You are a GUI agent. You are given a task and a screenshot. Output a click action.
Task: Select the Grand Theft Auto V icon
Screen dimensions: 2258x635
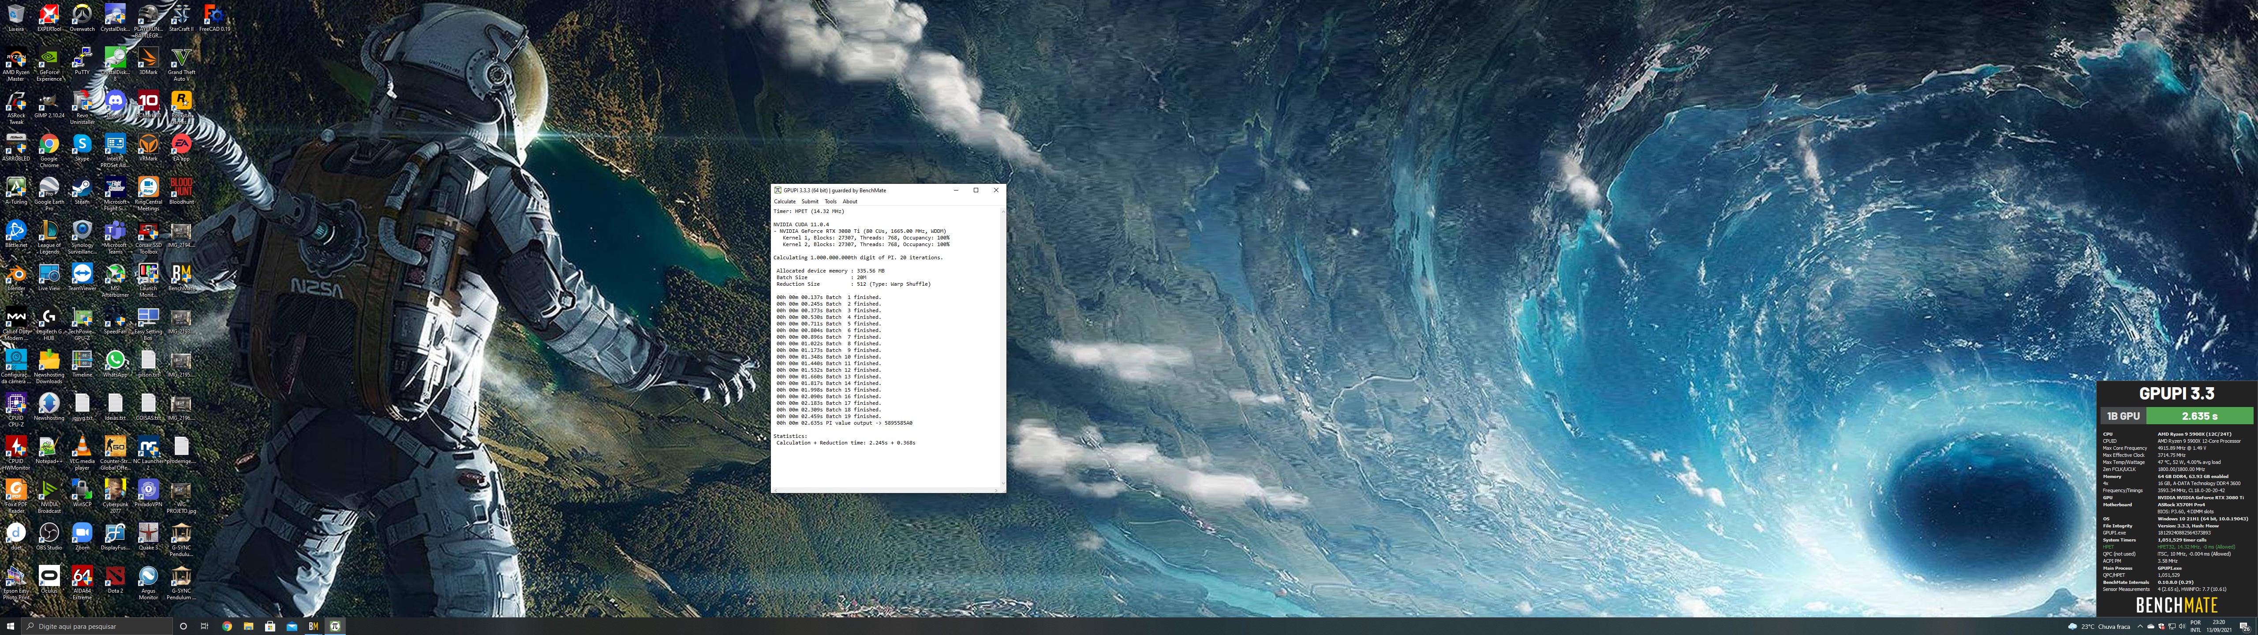[x=180, y=65]
